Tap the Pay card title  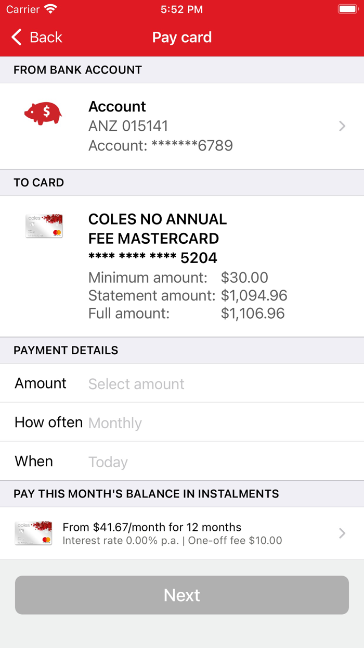point(181,37)
